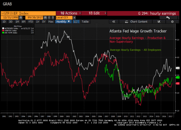Click the Mid Price legend header
This screenshot has width=181, height=130.
(x=18, y=26)
